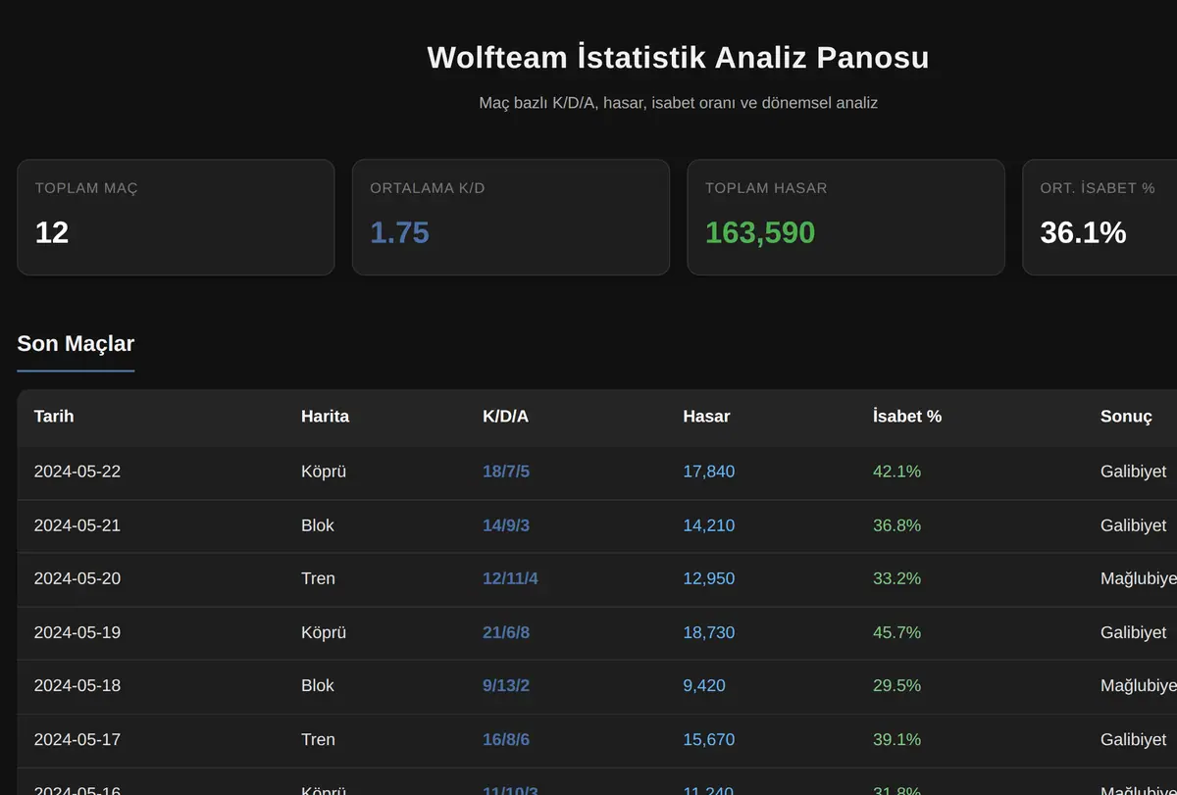Click the 39.1% accuracy value

pos(896,739)
